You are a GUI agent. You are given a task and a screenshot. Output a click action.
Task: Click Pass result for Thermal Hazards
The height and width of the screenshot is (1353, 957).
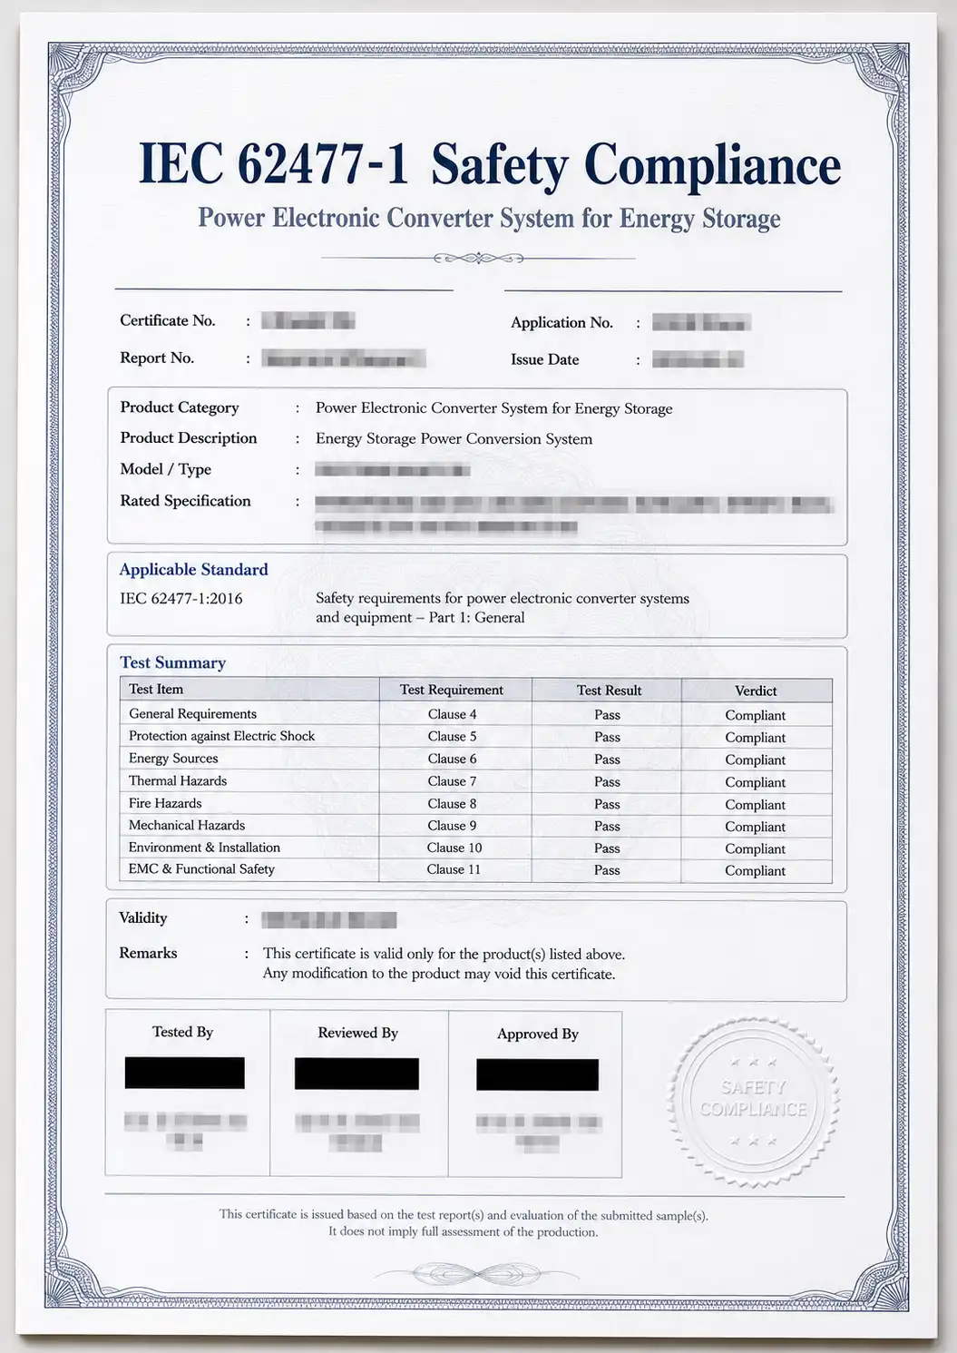pyautogui.click(x=608, y=782)
